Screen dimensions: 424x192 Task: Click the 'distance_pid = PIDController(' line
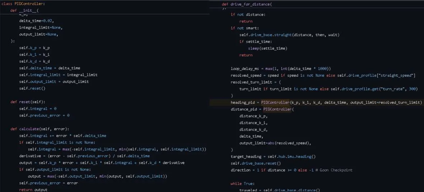[x=262, y=109]
